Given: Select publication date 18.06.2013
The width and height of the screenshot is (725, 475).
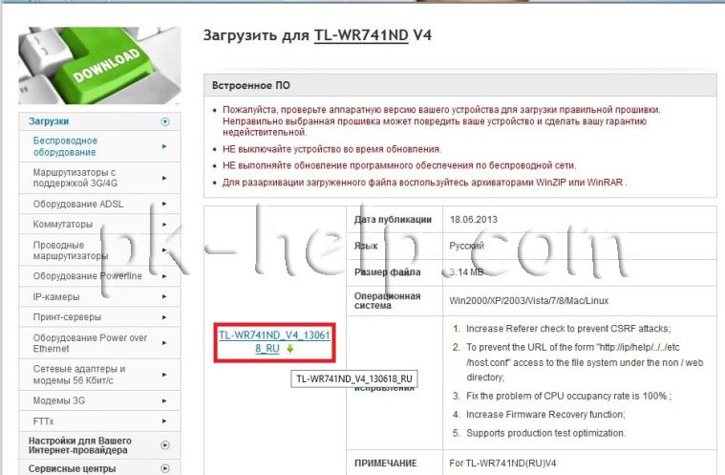Looking at the screenshot, I should pos(474,219).
